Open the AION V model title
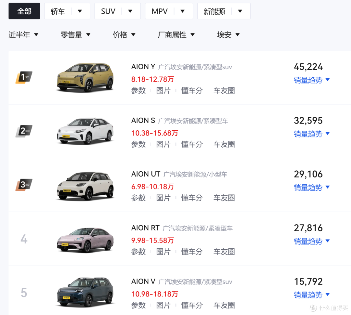351x315 pixels. 143,282
